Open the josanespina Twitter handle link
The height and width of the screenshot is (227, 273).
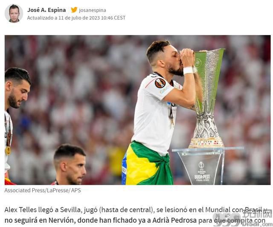[93, 10]
